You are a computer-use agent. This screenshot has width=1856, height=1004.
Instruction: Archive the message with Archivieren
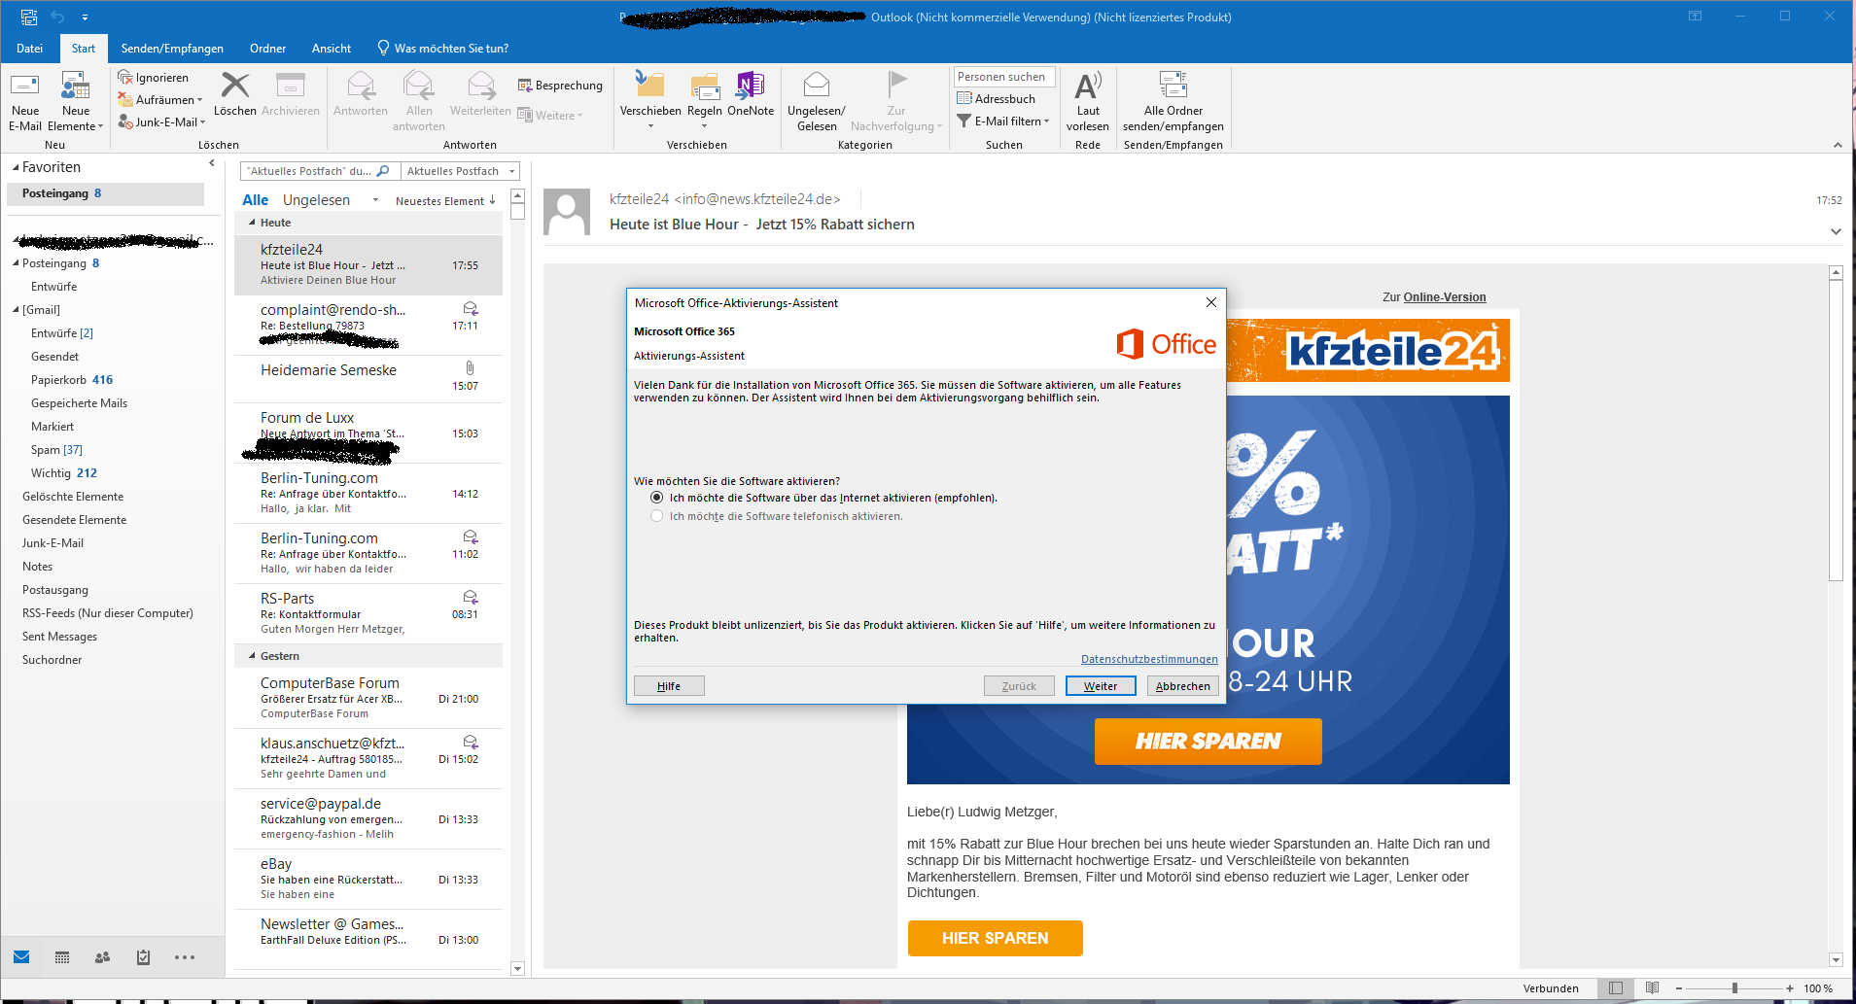click(x=290, y=94)
